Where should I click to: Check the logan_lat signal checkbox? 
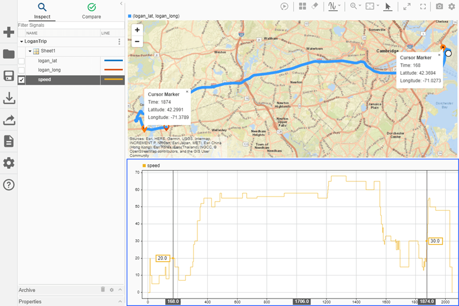pyautogui.click(x=22, y=61)
